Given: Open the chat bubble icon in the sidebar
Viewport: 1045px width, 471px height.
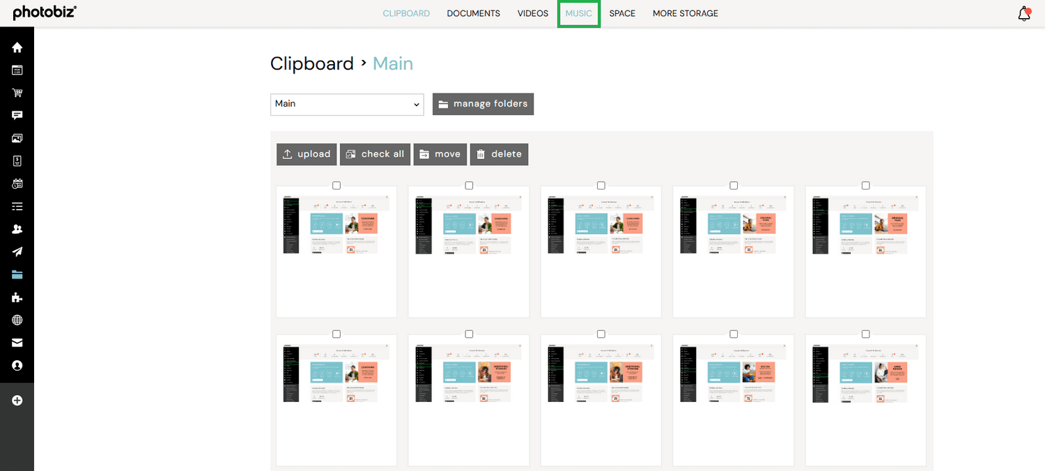Looking at the screenshot, I should pos(17,116).
